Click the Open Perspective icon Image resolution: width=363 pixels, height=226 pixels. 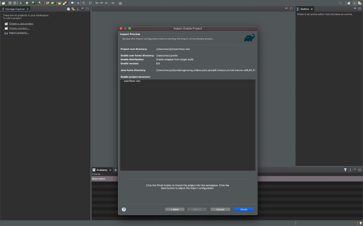349,3
